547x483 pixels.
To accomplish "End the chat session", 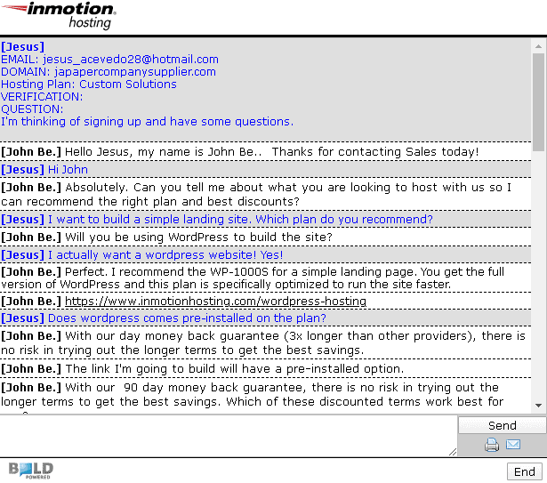I will 525,471.
